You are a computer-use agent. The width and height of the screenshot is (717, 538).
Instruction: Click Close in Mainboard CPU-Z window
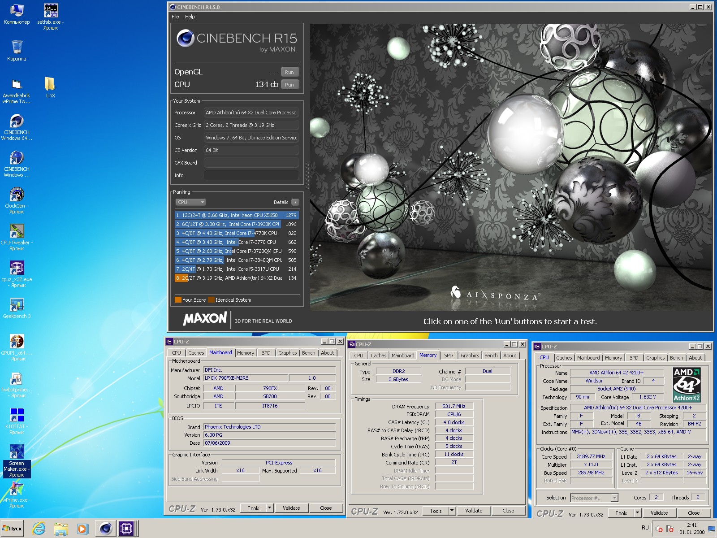(x=326, y=508)
